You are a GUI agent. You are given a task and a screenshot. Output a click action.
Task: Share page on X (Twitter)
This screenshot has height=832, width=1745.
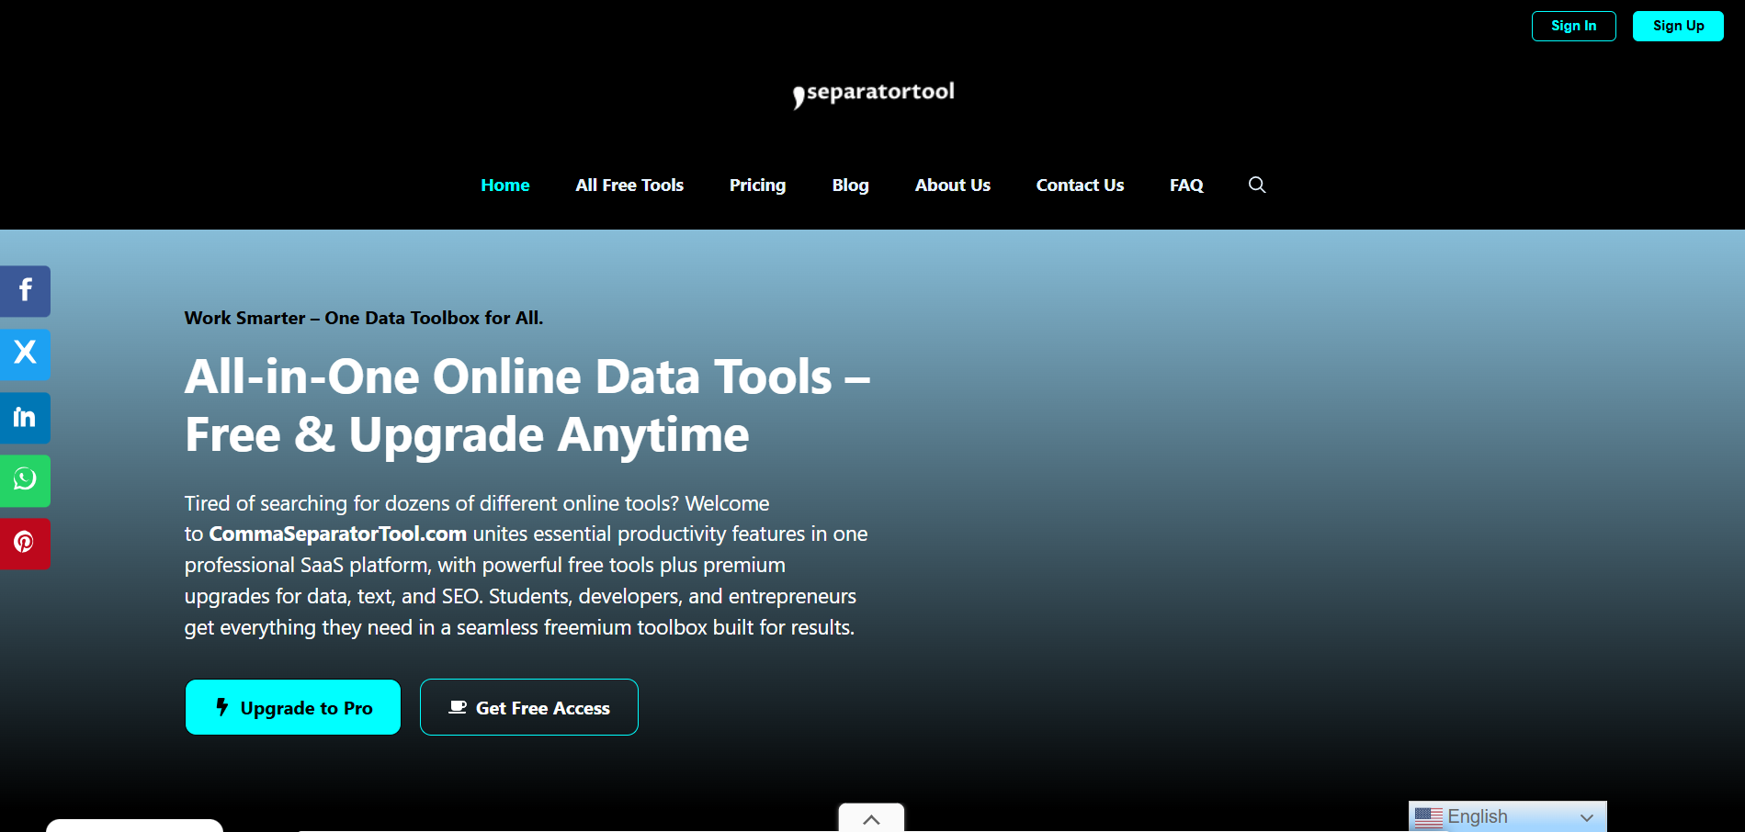click(25, 354)
